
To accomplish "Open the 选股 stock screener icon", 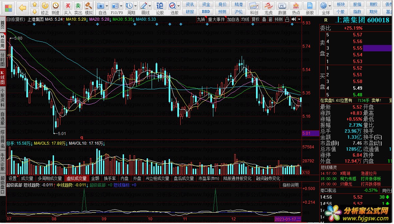I will pos(173,6).
